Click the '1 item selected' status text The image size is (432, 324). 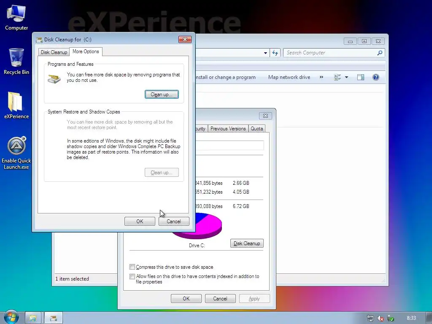point(72,279)
